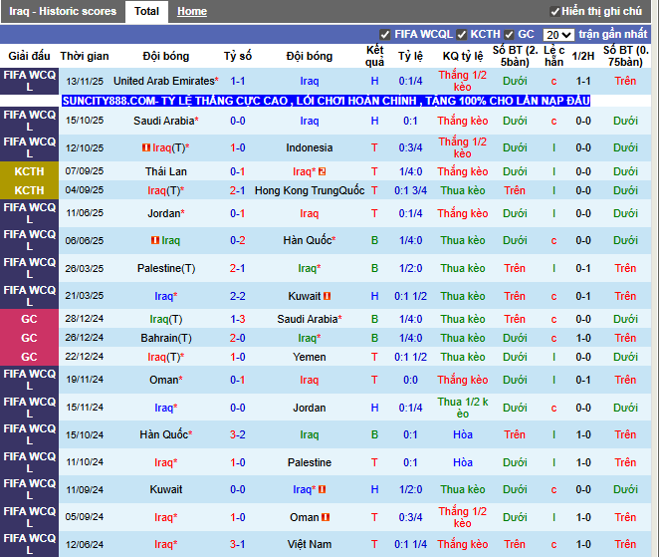
Task: Open Hong Kong TrungQuốc team link
Action: (x=310, y=190)
